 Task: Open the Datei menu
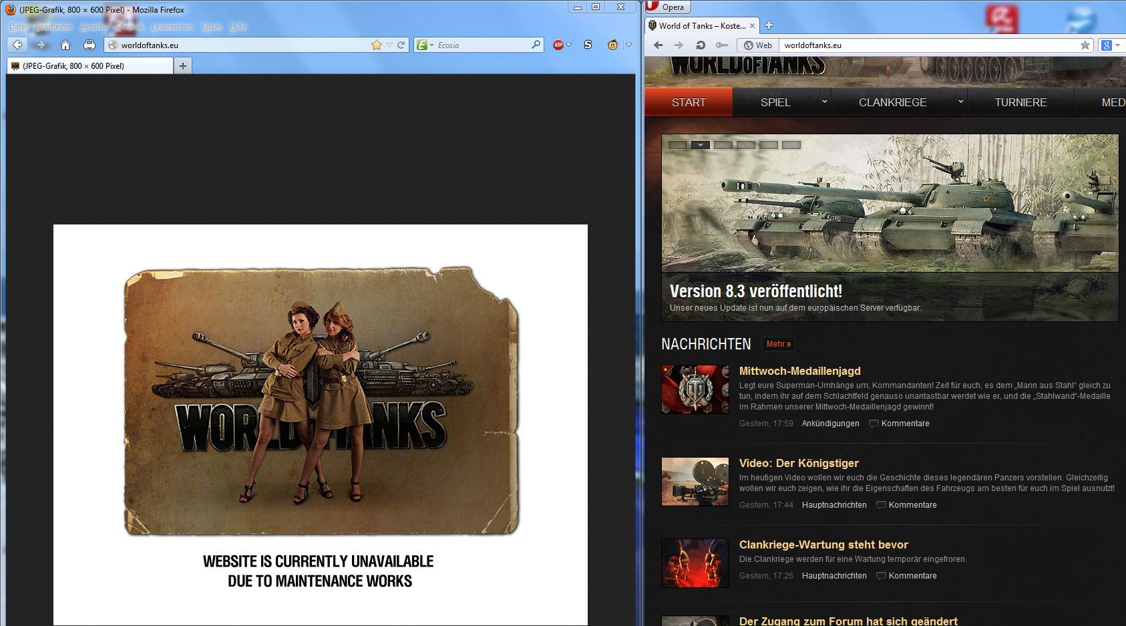point(18,27)
